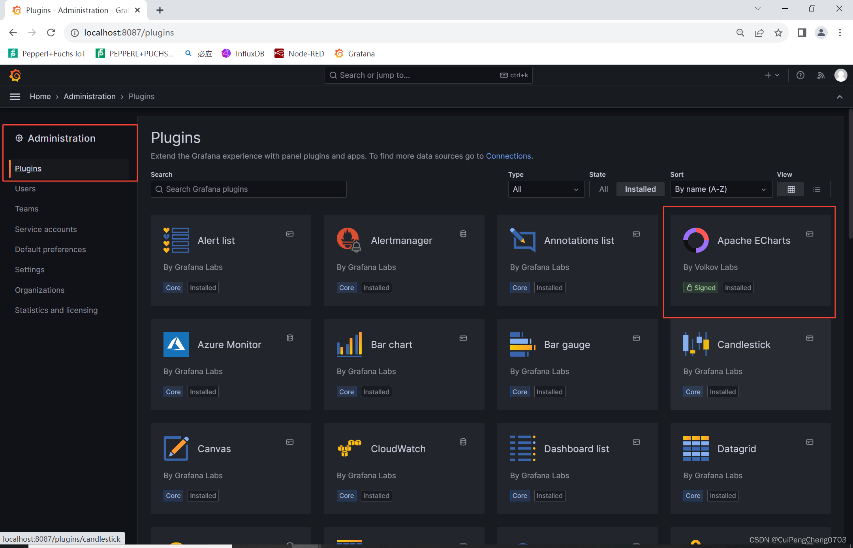
Task: Go back with the browser back arrow
Action: pos(13,33)
